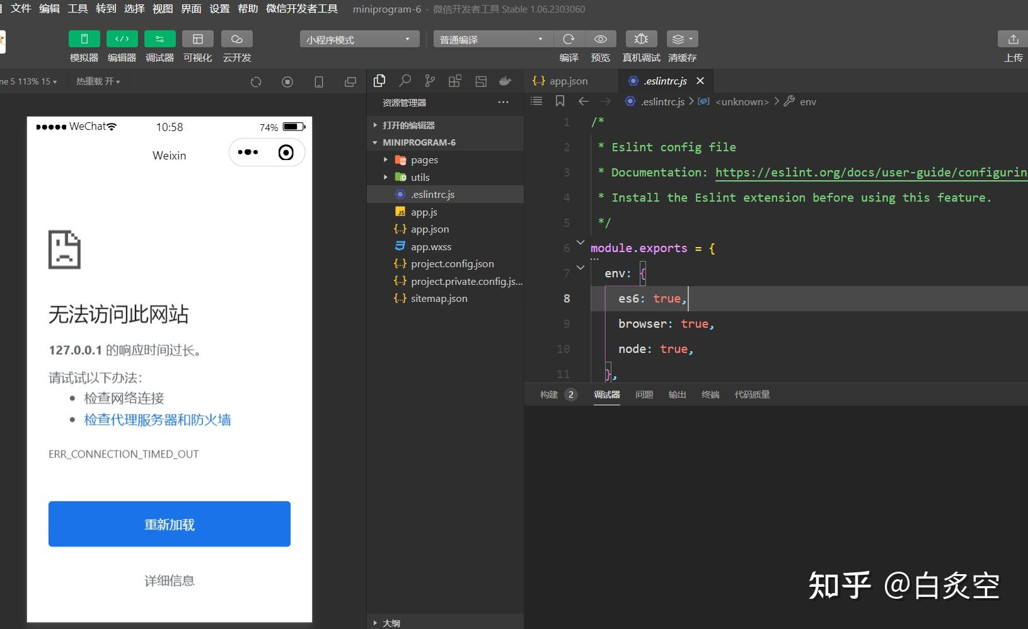The height and width of the screenshot is (629, 1028).
Task: Click the simulator refresh icon
Action: coord(256,82)
